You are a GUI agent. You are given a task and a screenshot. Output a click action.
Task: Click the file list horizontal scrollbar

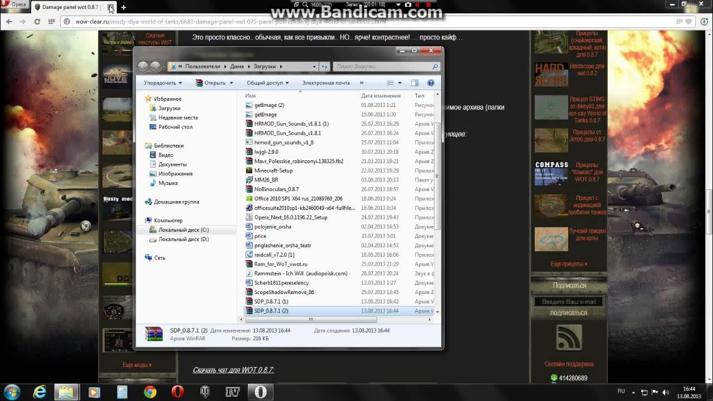coord(310,319)
